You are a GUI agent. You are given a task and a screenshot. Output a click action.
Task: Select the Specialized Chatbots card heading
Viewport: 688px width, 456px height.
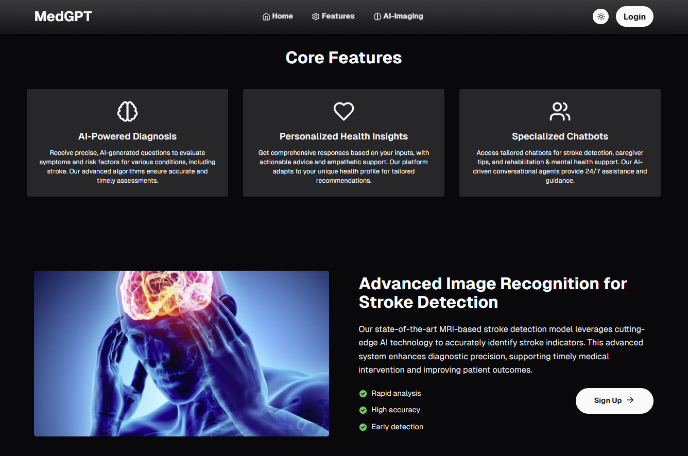(x=560, y=136)
